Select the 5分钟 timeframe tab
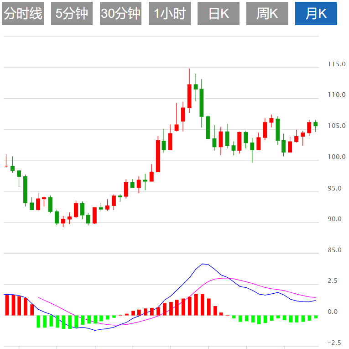This screenshot has height=349, width=349. click(72, 13)
